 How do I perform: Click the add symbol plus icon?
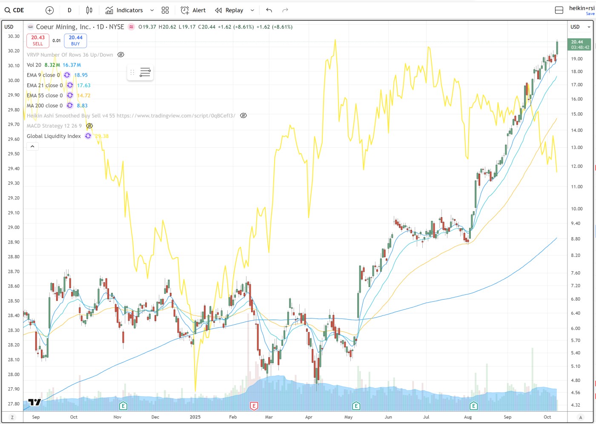49,10
